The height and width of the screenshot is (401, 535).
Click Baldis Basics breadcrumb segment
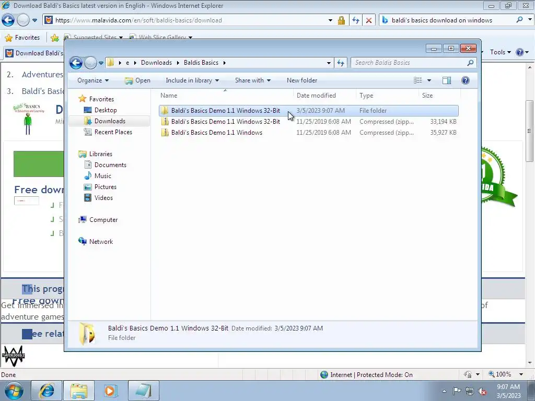[x=201, y=63]
